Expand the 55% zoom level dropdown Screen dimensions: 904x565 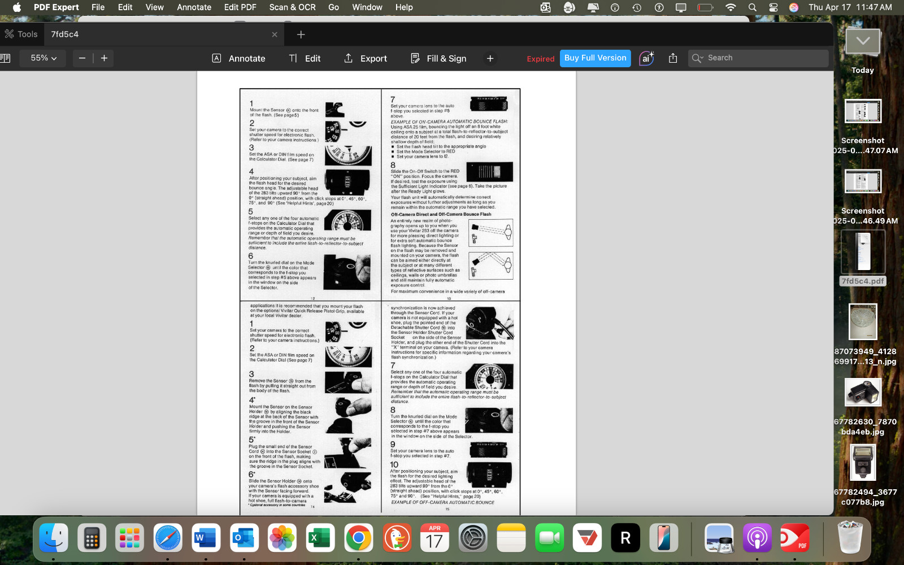(x=44, y=58)
